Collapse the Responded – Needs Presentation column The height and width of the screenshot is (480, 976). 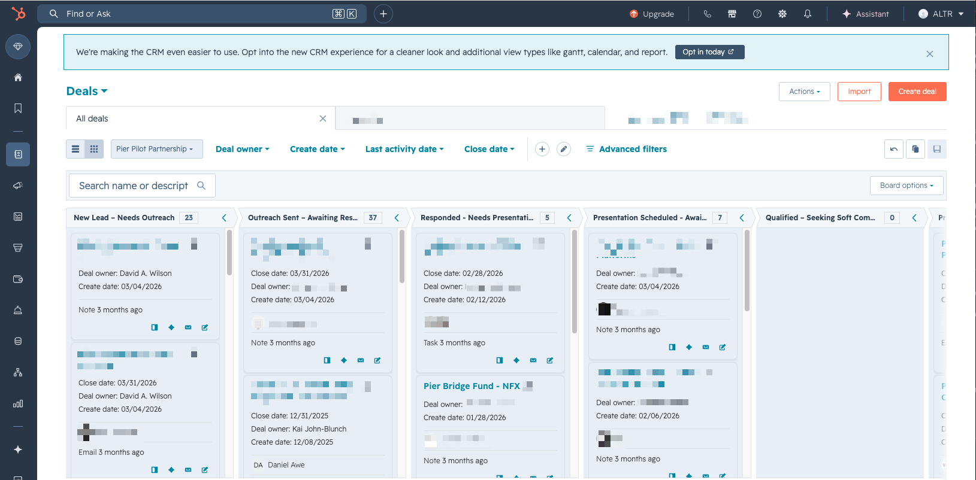coord(569,218)
